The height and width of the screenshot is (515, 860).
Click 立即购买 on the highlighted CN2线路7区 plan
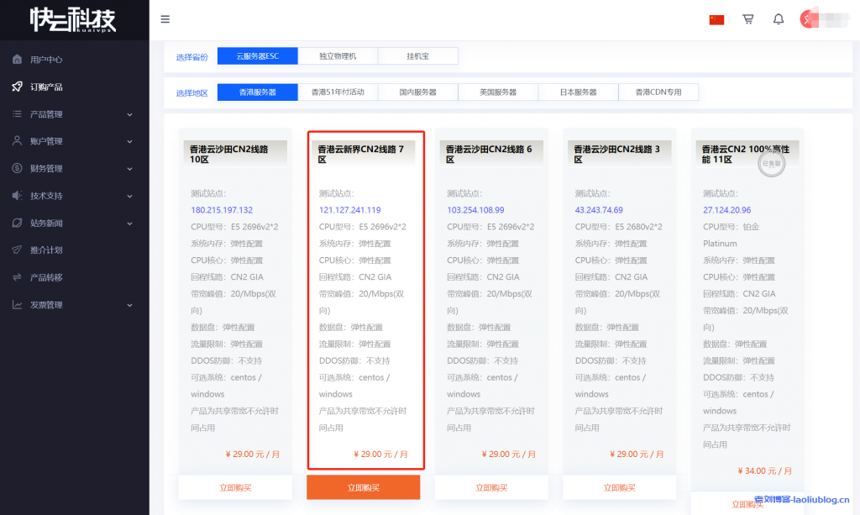[x=363, y=486]
